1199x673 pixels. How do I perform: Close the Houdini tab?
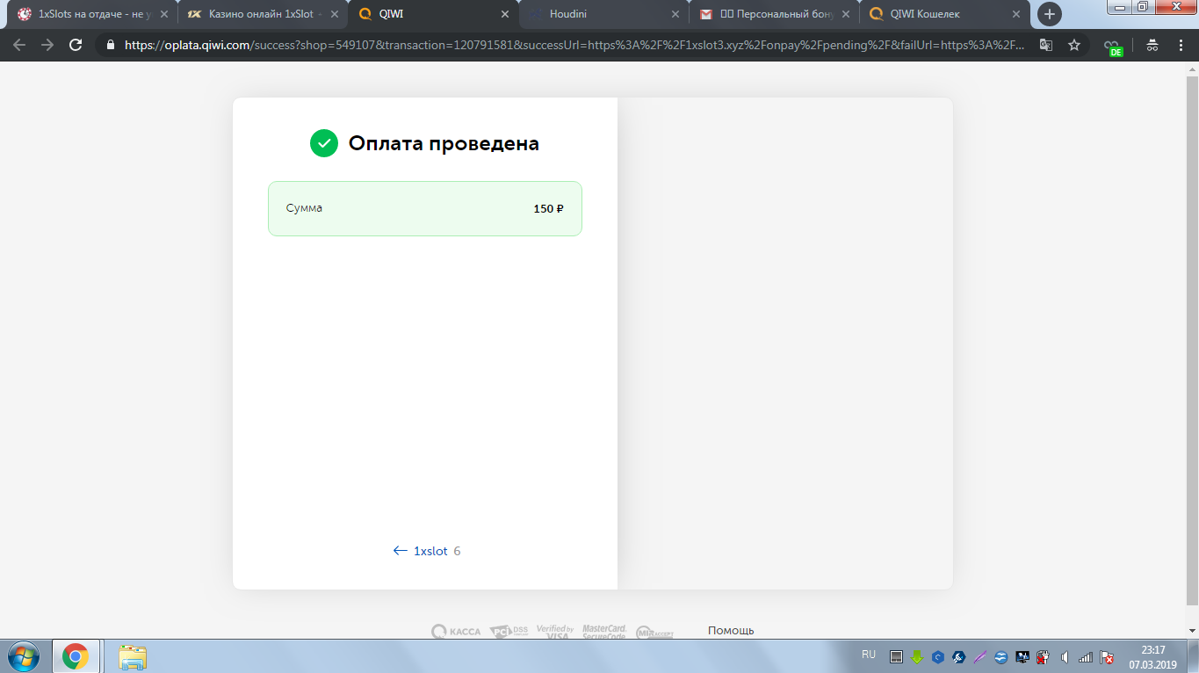click(675, 14)
